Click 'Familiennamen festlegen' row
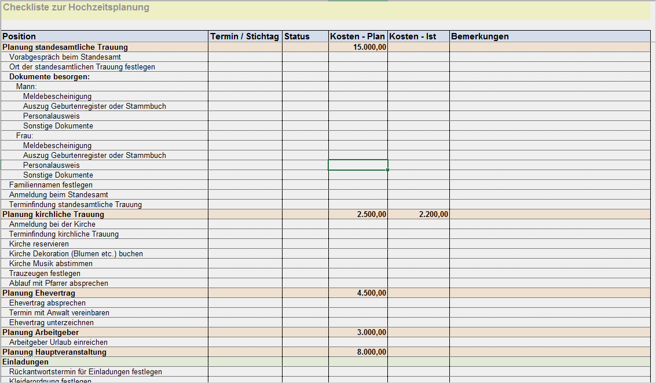This screenshot has width=656, height=383. coord(326,185)
